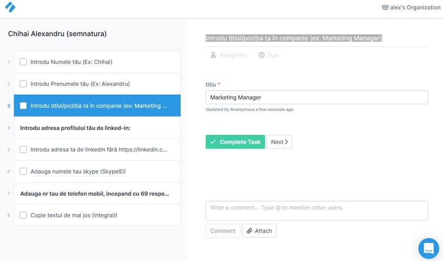This screenshot has height=261, width=443.
Task: Click the Comment button
Action: (223, 230)
